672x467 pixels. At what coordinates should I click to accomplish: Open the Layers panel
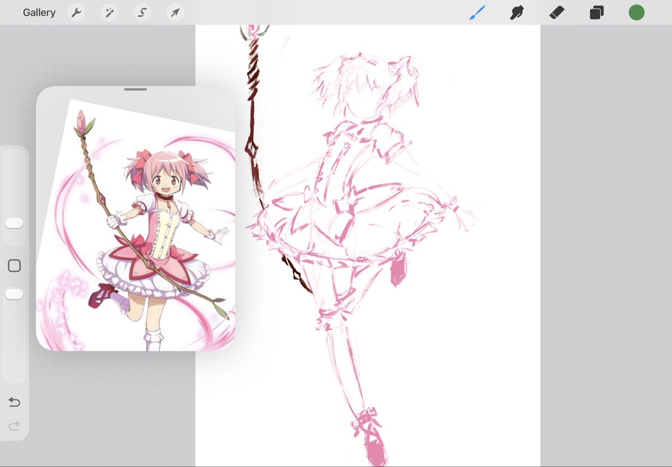pos(596,12)
